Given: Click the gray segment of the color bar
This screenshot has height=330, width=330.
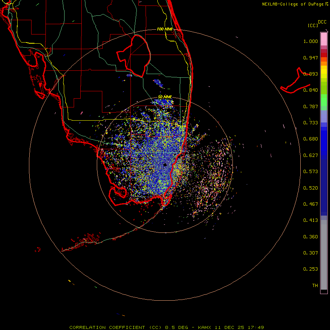Looking at the screenshot, I should (324, 255).
